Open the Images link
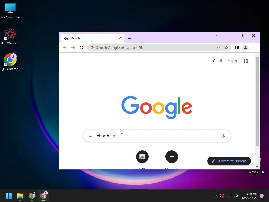The width and height of the screenshot is (269, 202). [x=231, y=61]
